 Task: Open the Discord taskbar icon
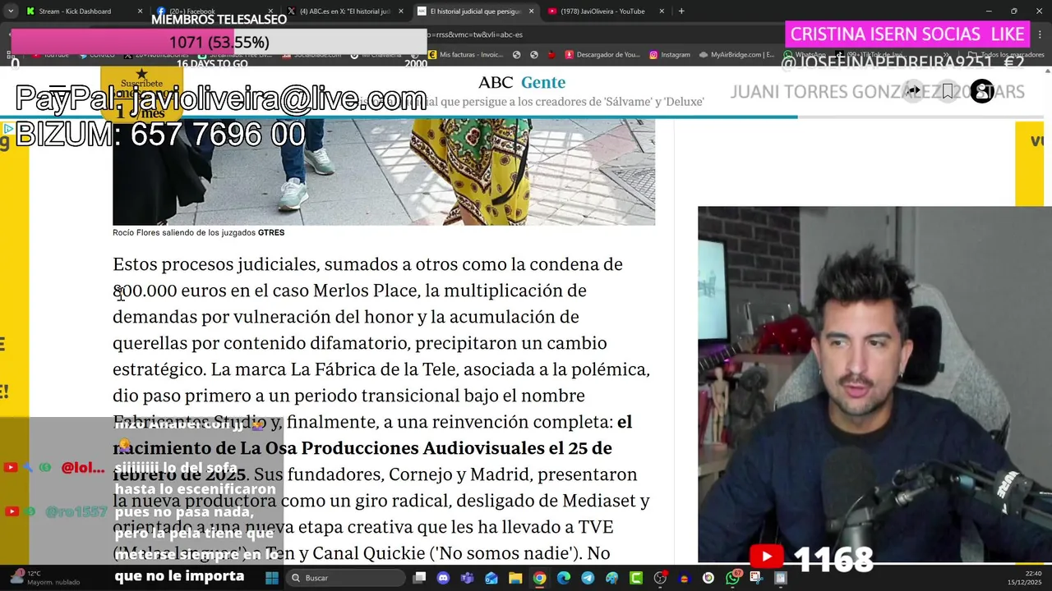pos(443,578)
